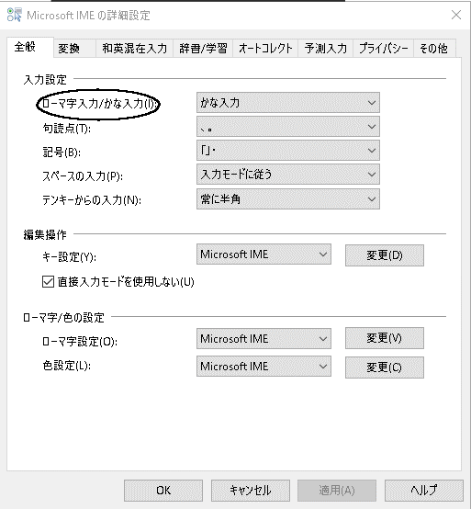This screenshot has width=471, height=509.
Task: Select the オートコレクト tab
Action: (x=265, y=49)
